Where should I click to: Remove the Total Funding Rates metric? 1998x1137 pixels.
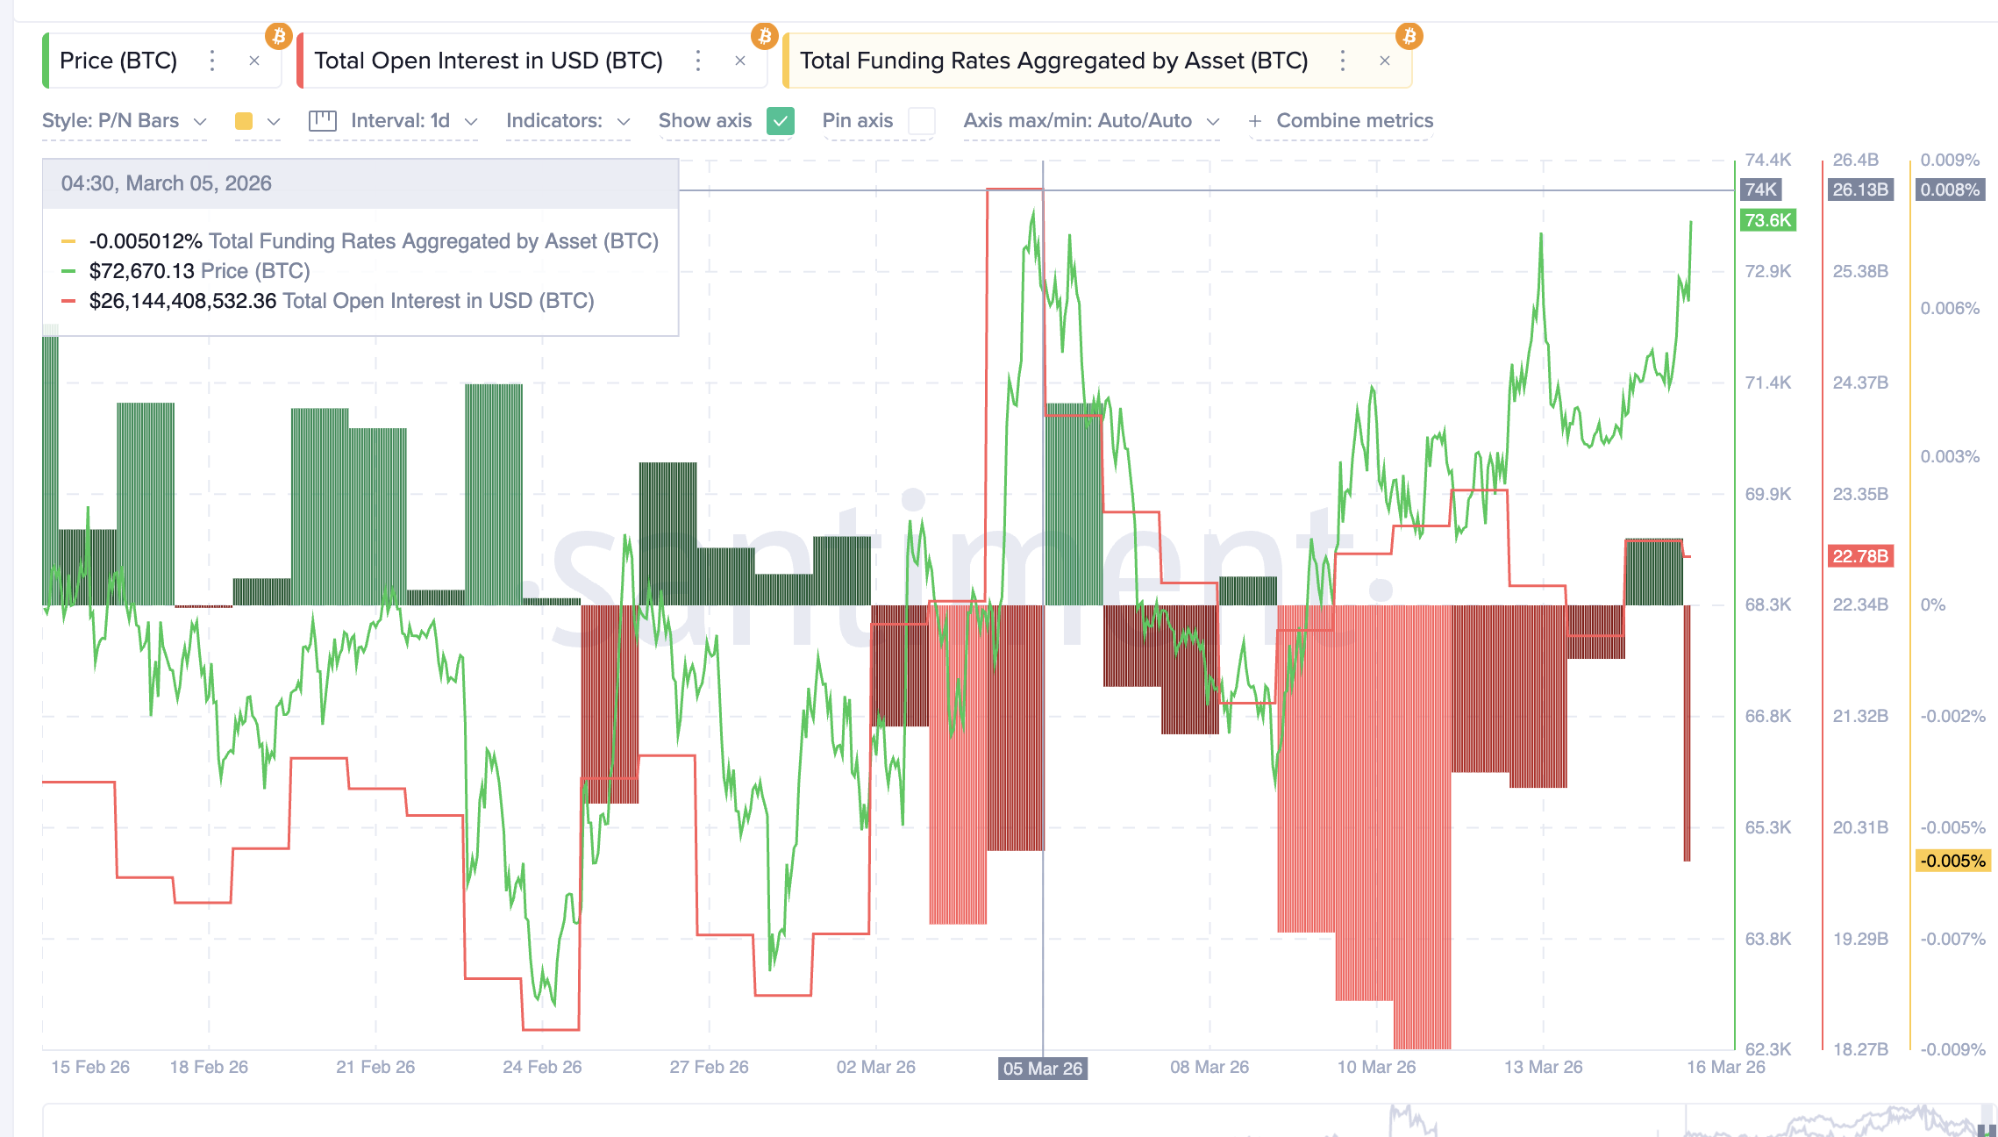point(1385,61)
